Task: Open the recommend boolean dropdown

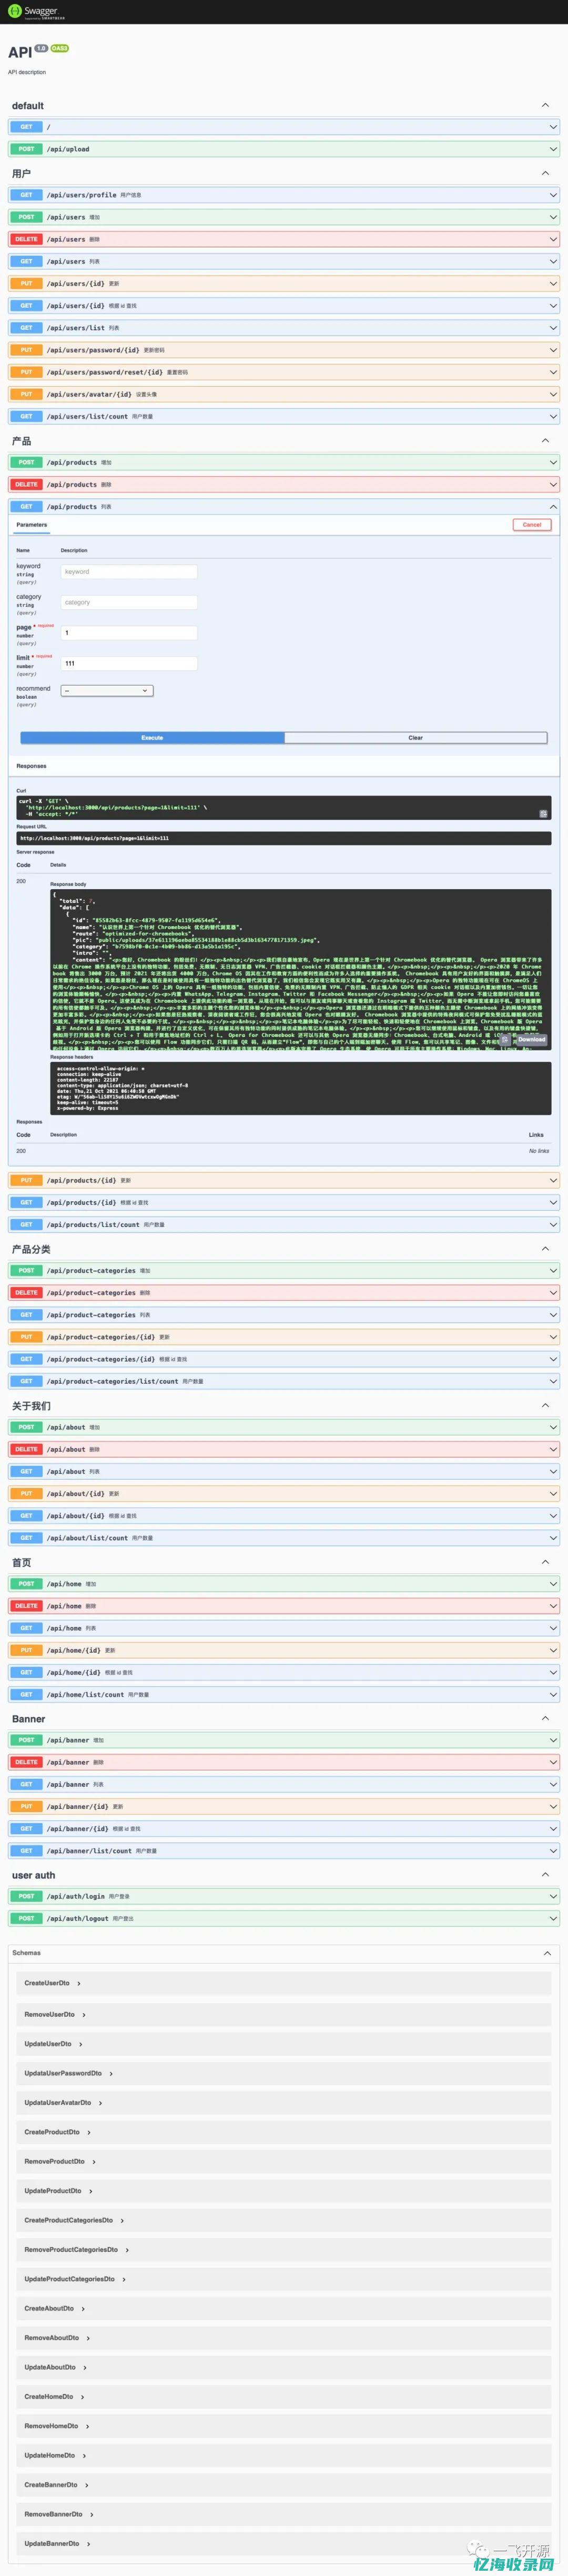Action: click(107, 690)
